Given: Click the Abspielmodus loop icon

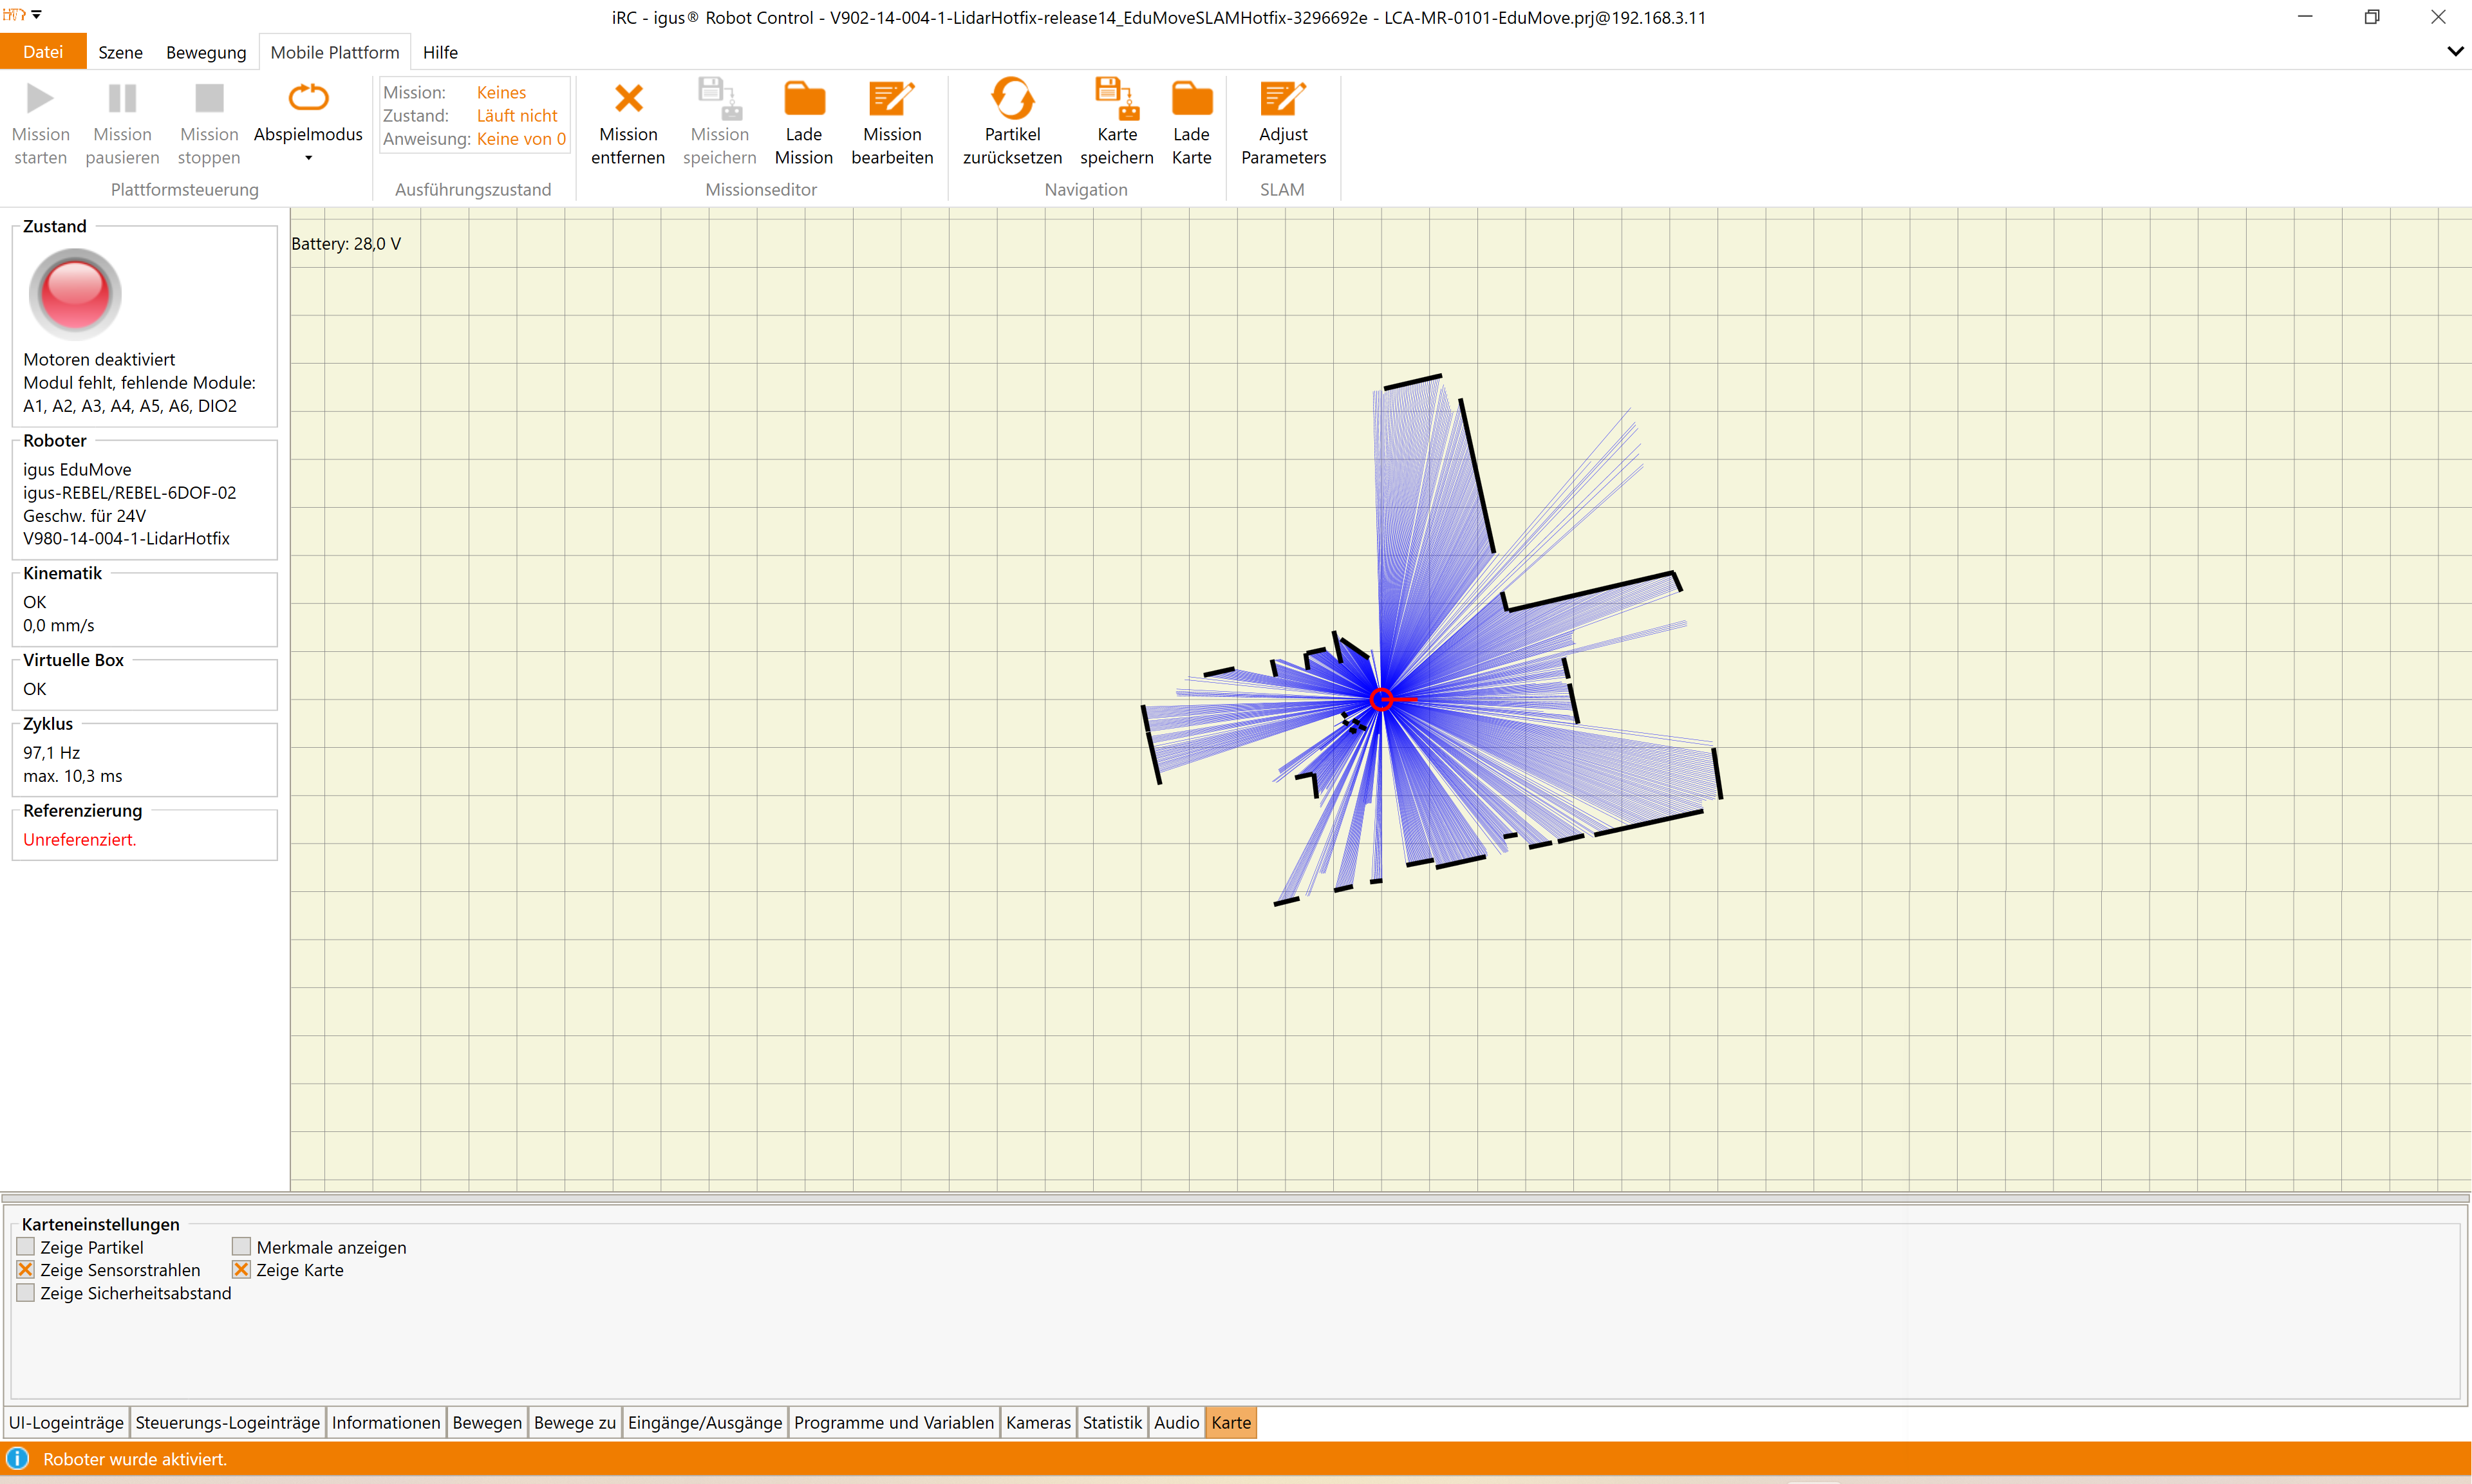Looking at the screenshot, I should coord(308,97).
